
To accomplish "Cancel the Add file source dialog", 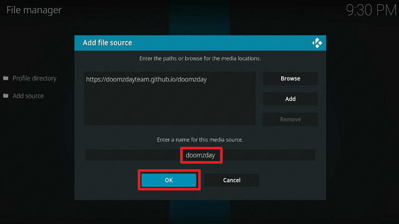I will (x=231, y=180).
